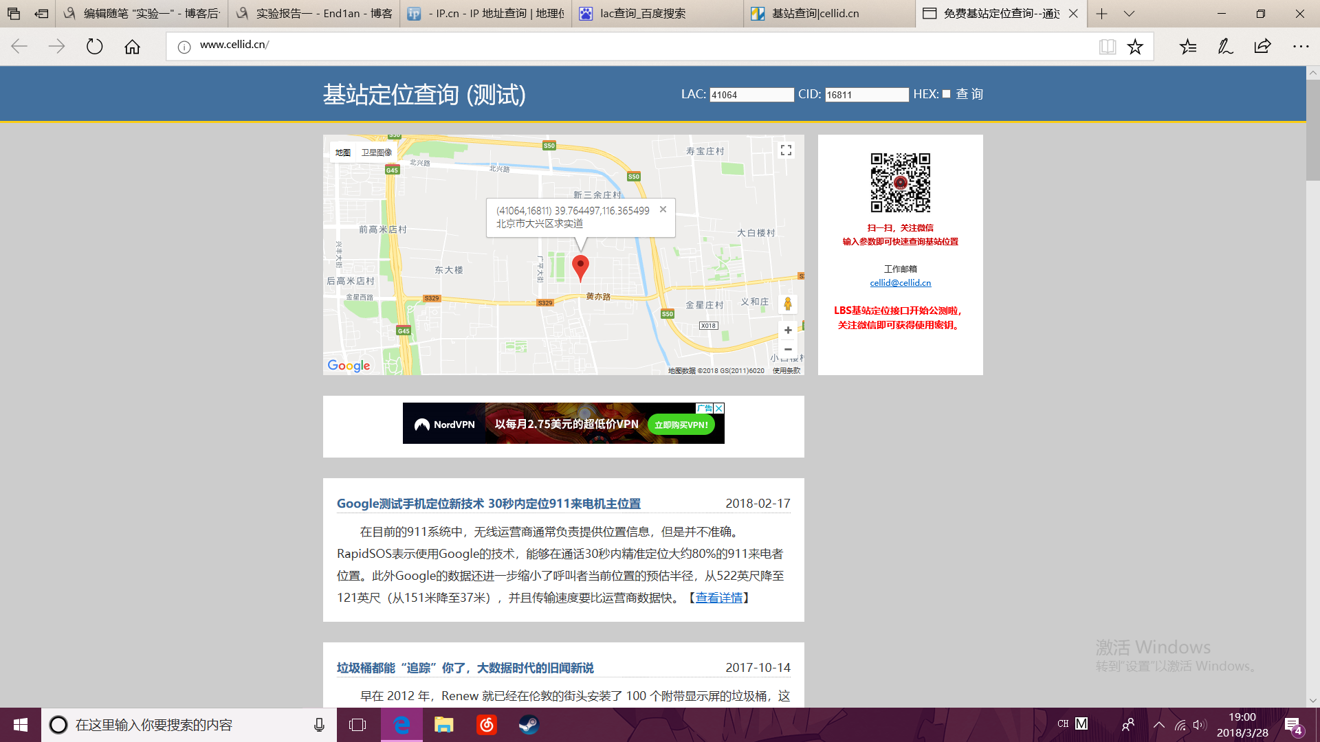
Task: Open reading view book icon
Action: tap(1107, 47)
